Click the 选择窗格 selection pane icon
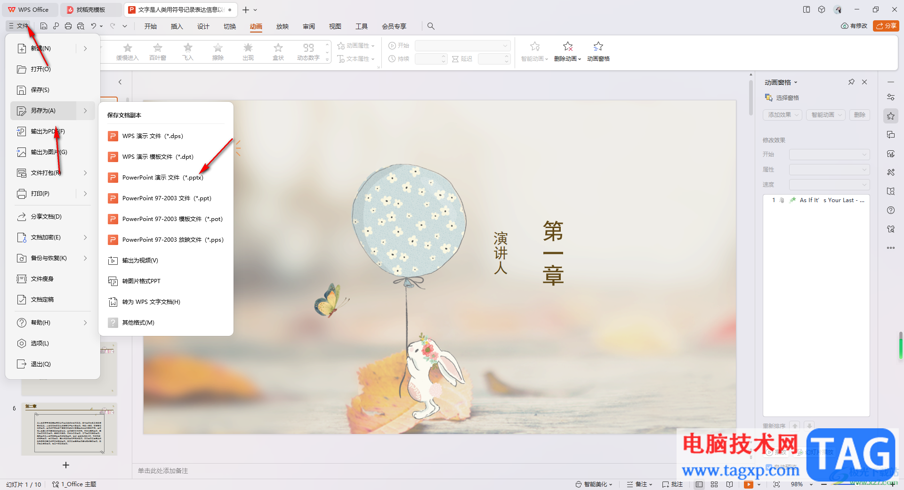The height and width of the screenshot is (490, 904). pos(769,98)
